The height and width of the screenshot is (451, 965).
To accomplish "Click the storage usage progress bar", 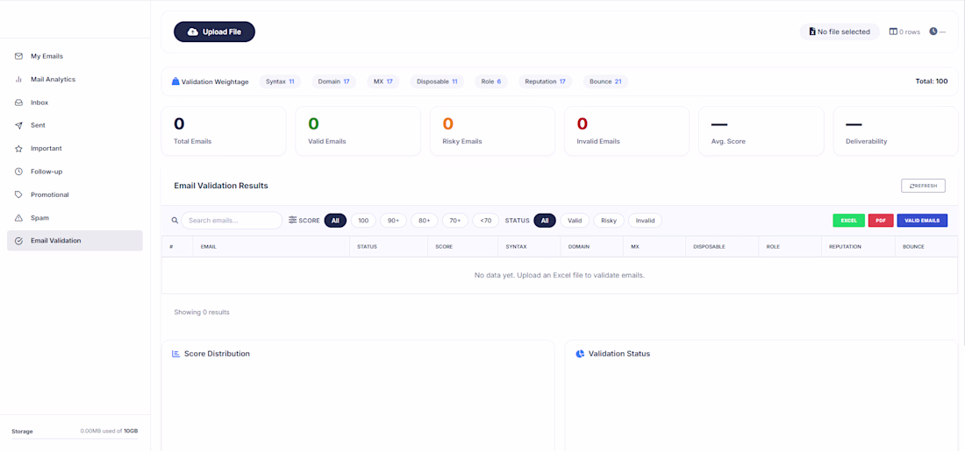I will tap(75, 439).
